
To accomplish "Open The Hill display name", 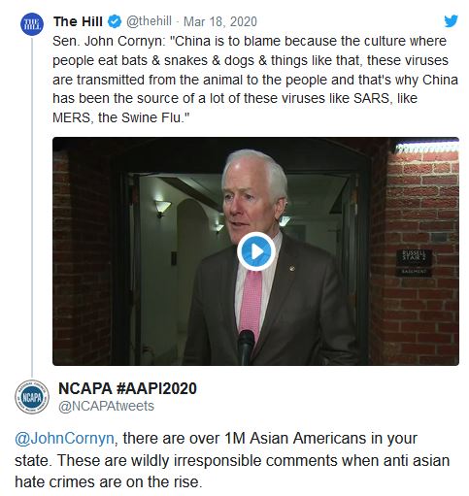I will tap(78, 21).
